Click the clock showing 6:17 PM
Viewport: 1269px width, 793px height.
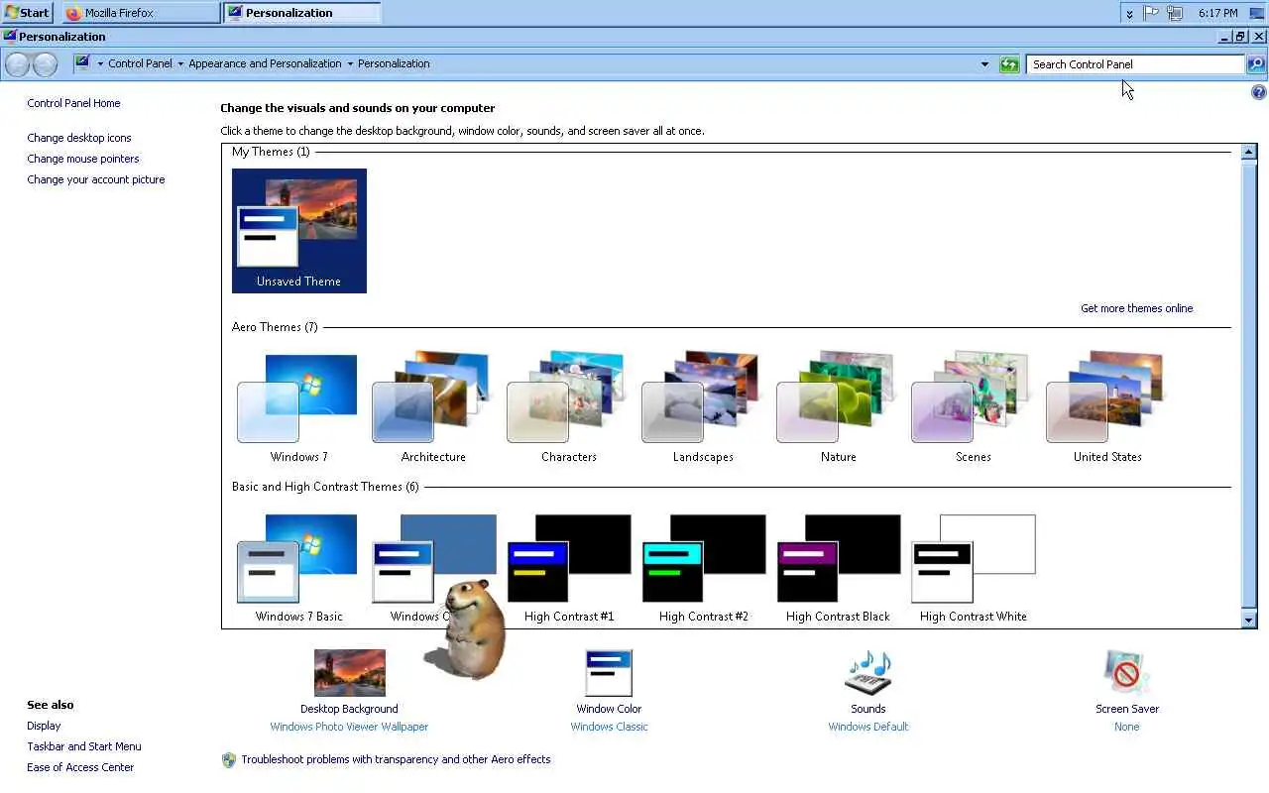click(1217, 13)
